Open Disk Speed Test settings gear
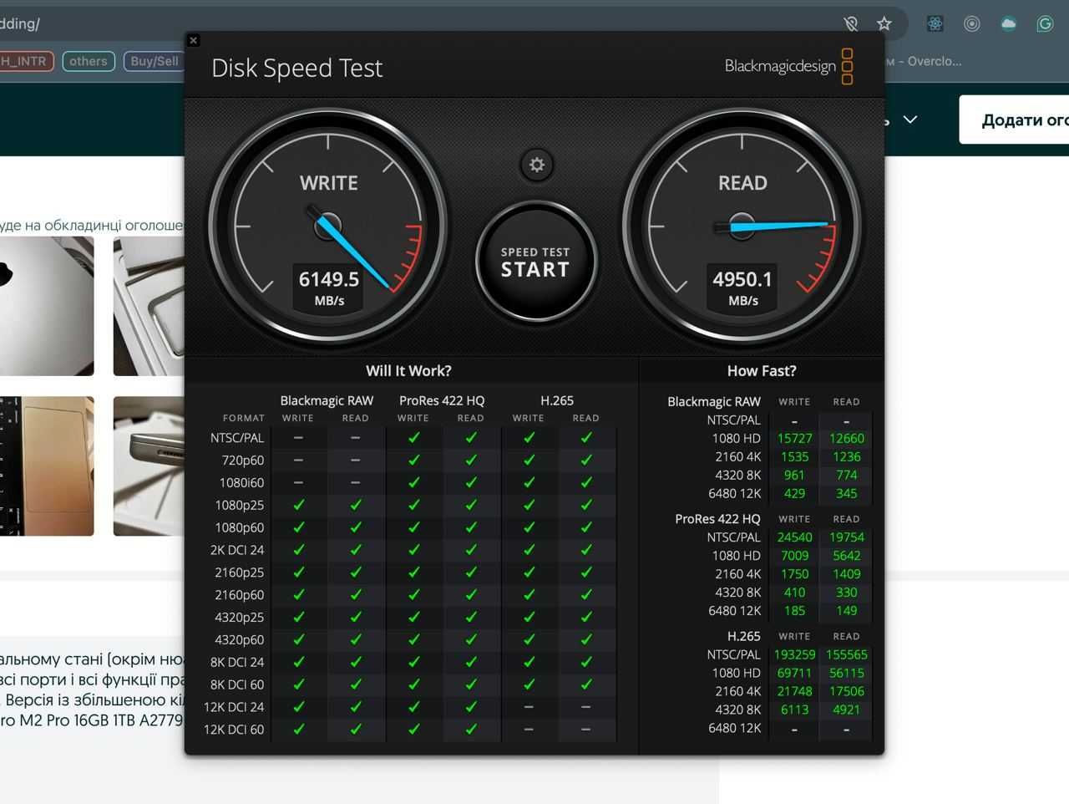1069x804 pixels. pos(537,165)
